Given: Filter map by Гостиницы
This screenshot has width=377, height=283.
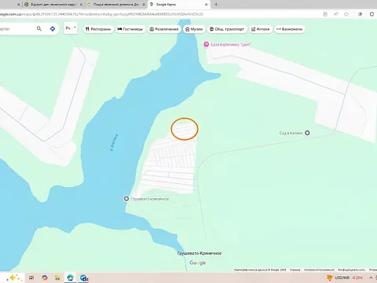Looking at the screenshot, I should [130, 29].
